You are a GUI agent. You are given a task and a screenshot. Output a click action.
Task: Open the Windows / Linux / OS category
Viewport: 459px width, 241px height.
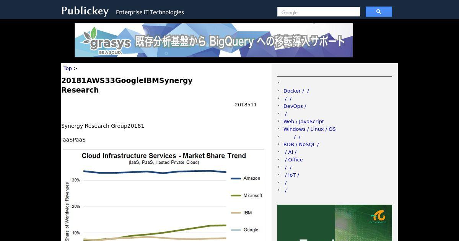click(309, 129)
